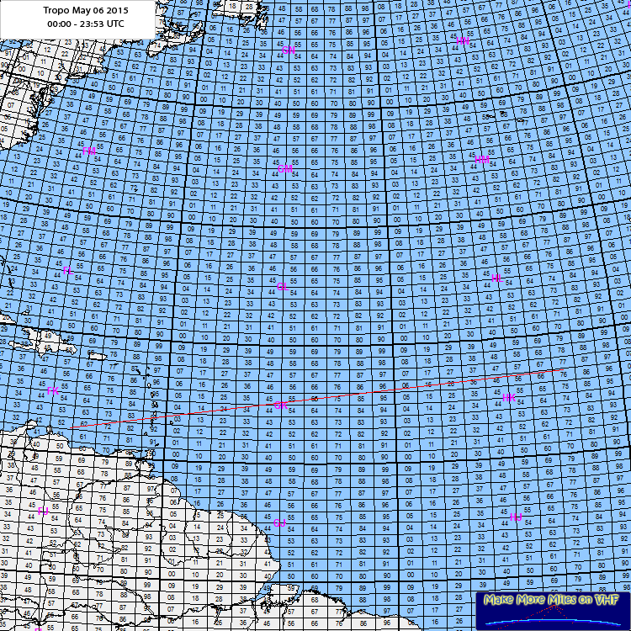Select the GJ field label
631x631 pixels.
pyautogui.click(x=279, y=522)
